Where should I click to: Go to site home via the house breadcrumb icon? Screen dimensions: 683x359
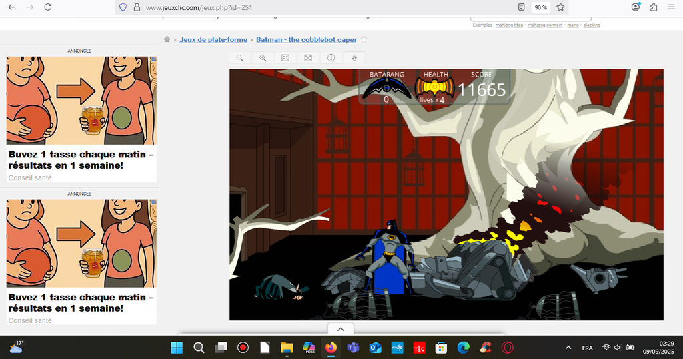click(167, 39)
